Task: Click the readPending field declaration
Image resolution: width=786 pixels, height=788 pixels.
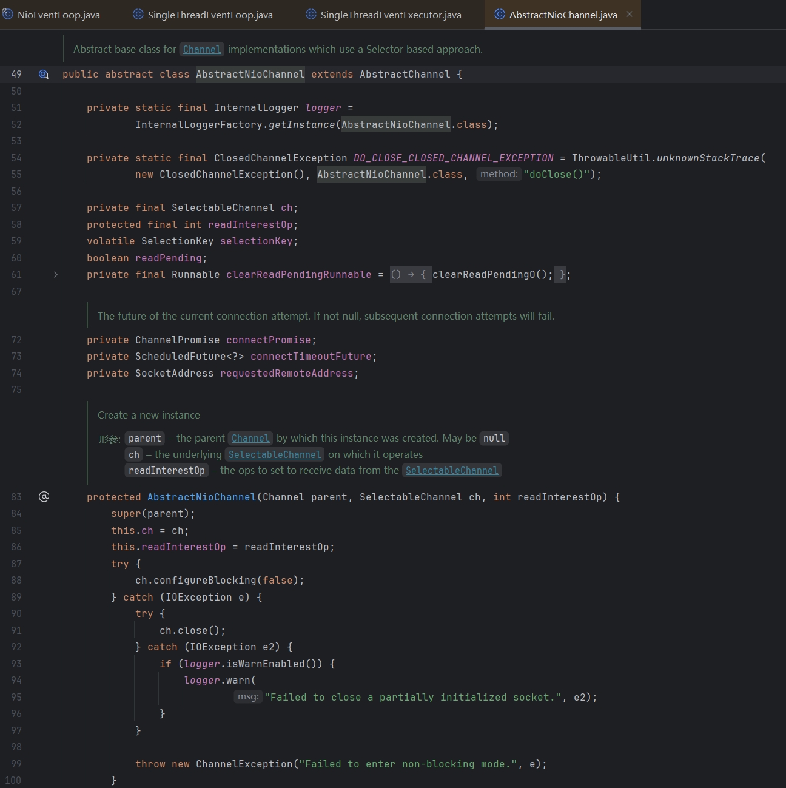Action: [169, 258]
